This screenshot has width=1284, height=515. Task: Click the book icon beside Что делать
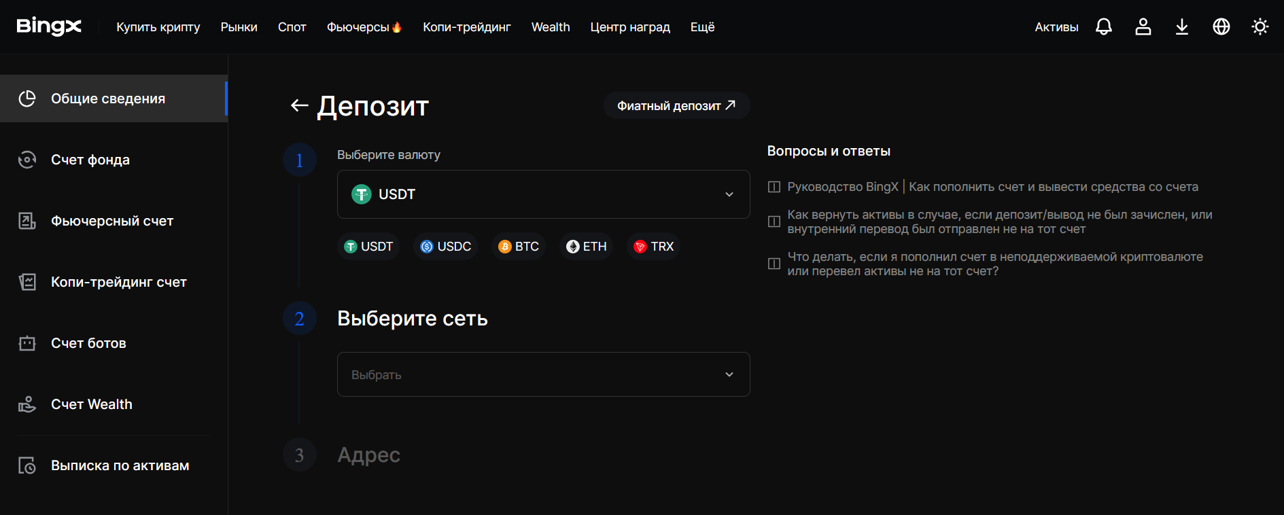(x=774, y=264)
